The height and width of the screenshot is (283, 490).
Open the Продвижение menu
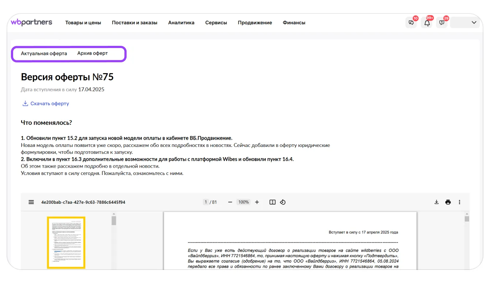click(255, 23)
